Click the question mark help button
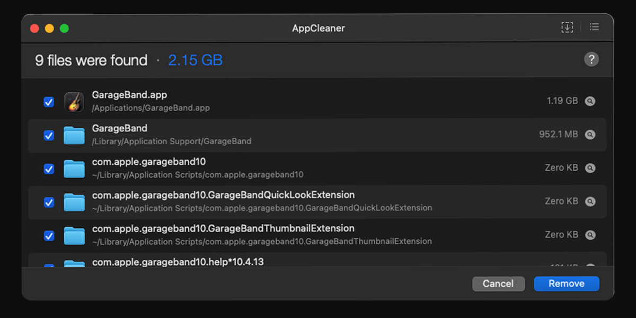636x318 pixels. [591, 59]
